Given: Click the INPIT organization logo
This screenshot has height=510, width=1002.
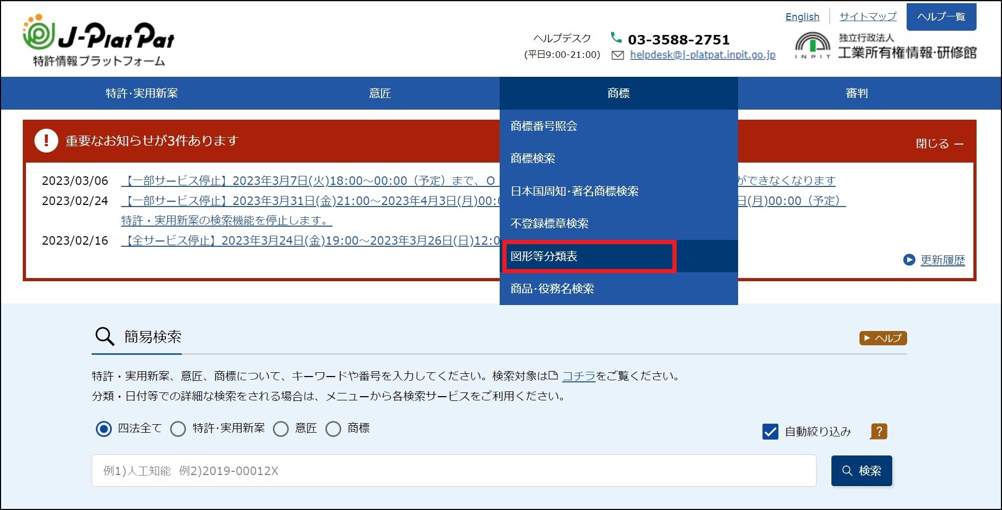Looking at the screenshot, I should 812,46.
